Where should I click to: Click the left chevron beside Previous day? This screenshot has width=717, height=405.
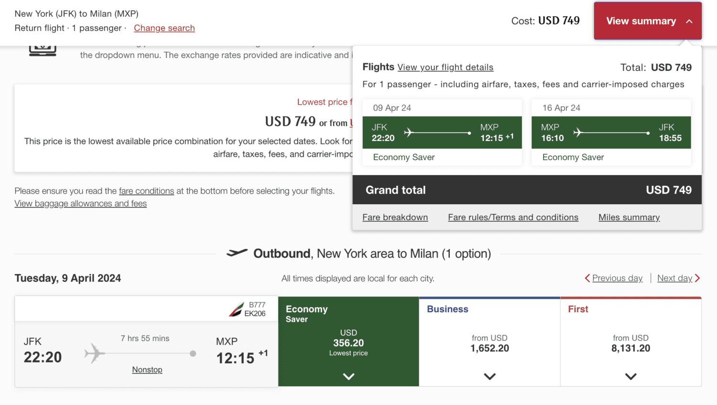pyautogui.click(x=588, y=278)
